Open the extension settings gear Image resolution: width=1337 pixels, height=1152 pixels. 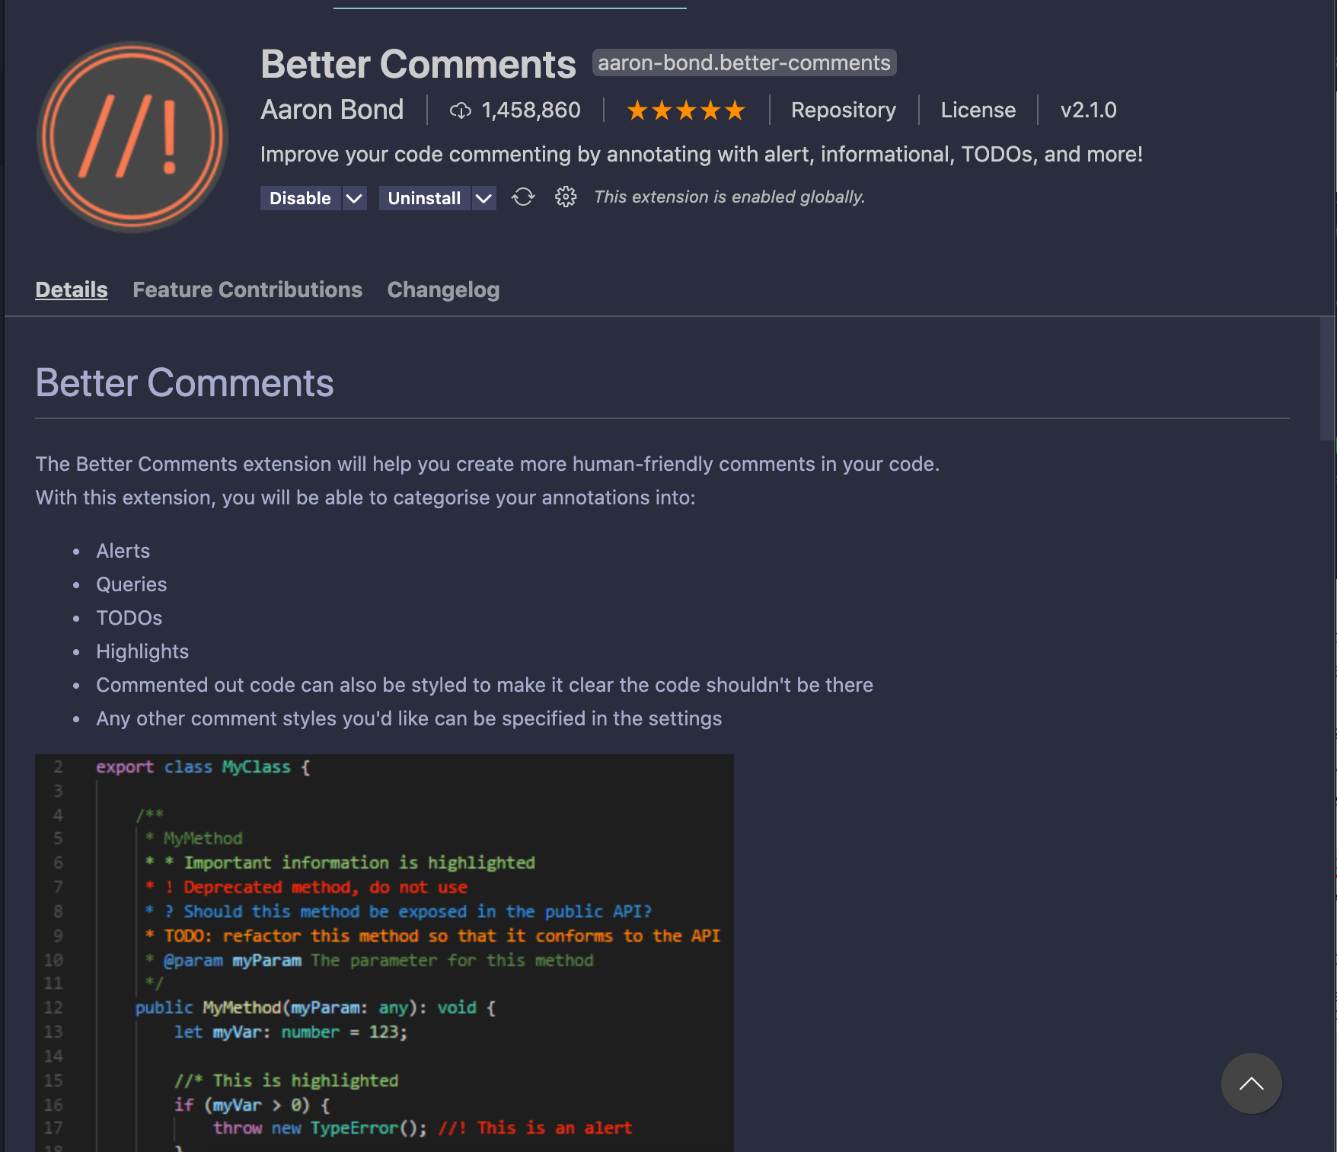point(566,197)
